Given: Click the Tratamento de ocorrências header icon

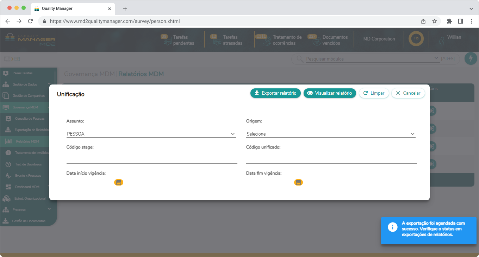Looking at the screenshot, I should click(x=266, y=41).
